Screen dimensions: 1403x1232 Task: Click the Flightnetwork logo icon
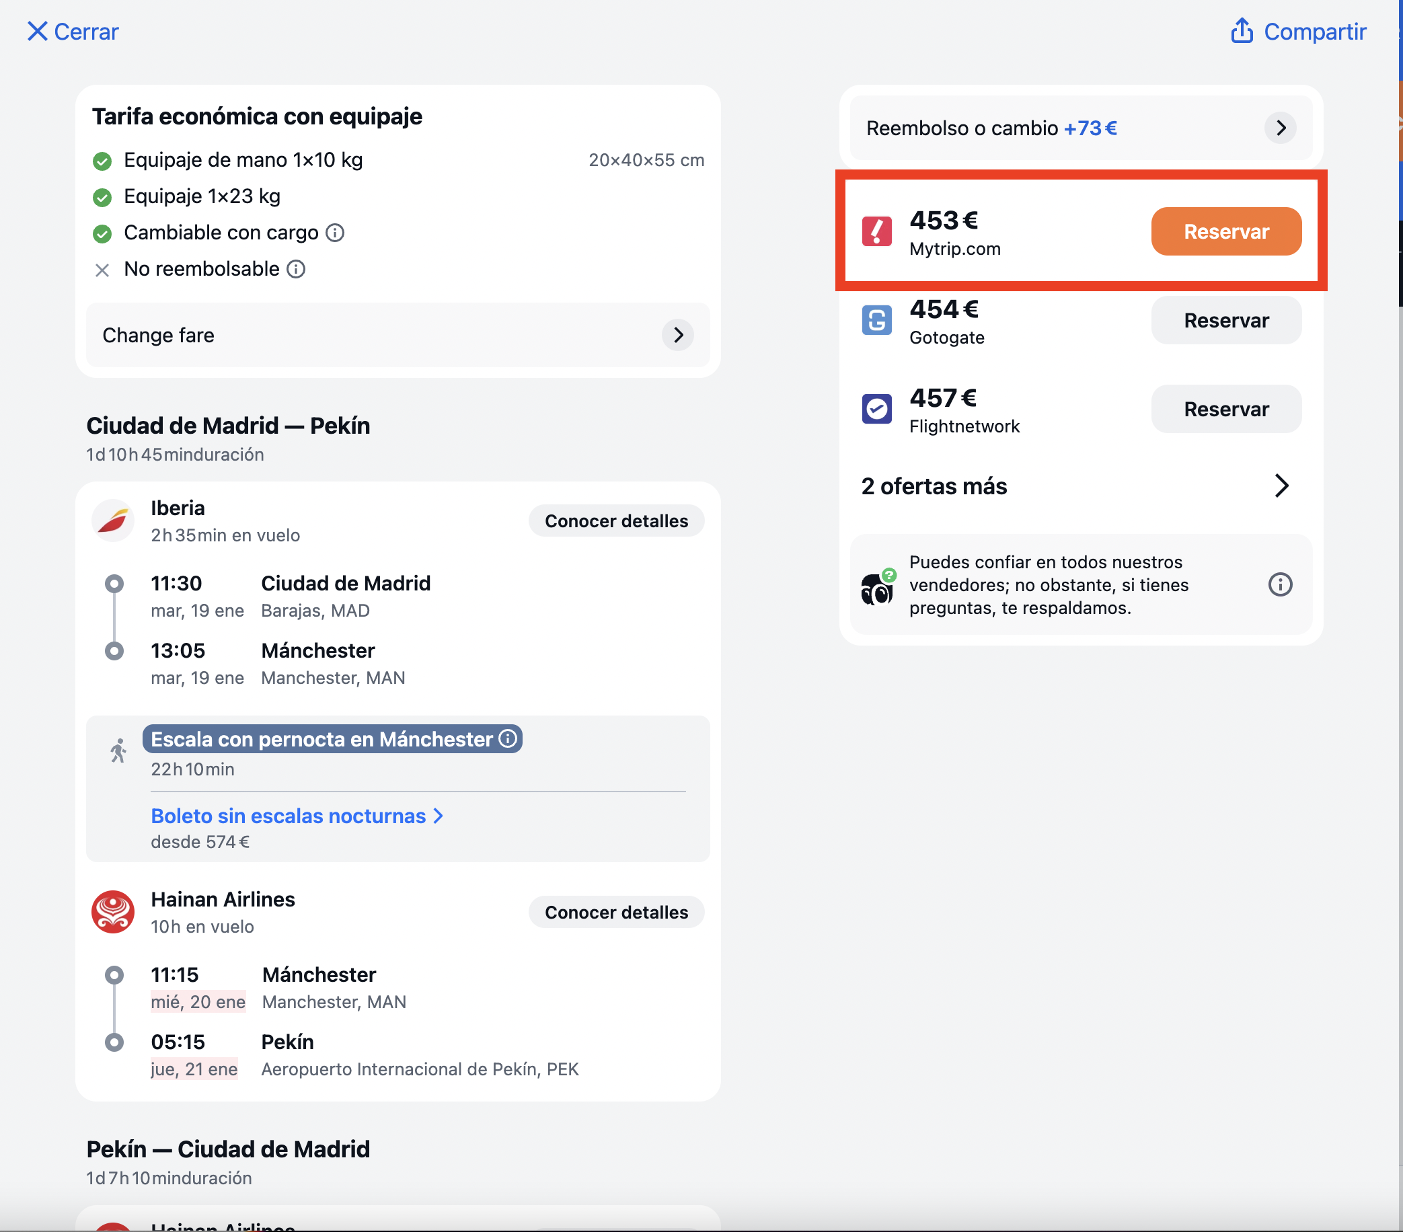click(876, 408)
